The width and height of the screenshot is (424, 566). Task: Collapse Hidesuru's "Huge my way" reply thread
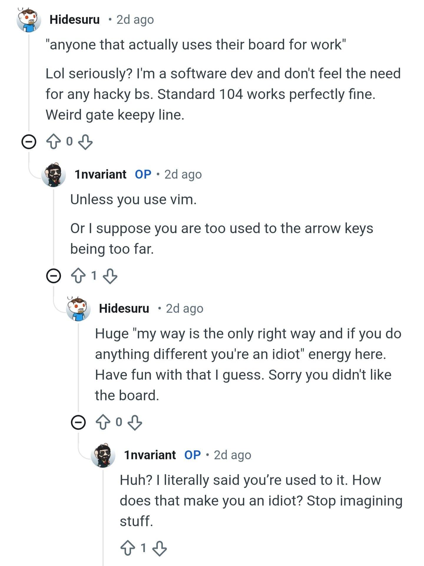point(78,422)
